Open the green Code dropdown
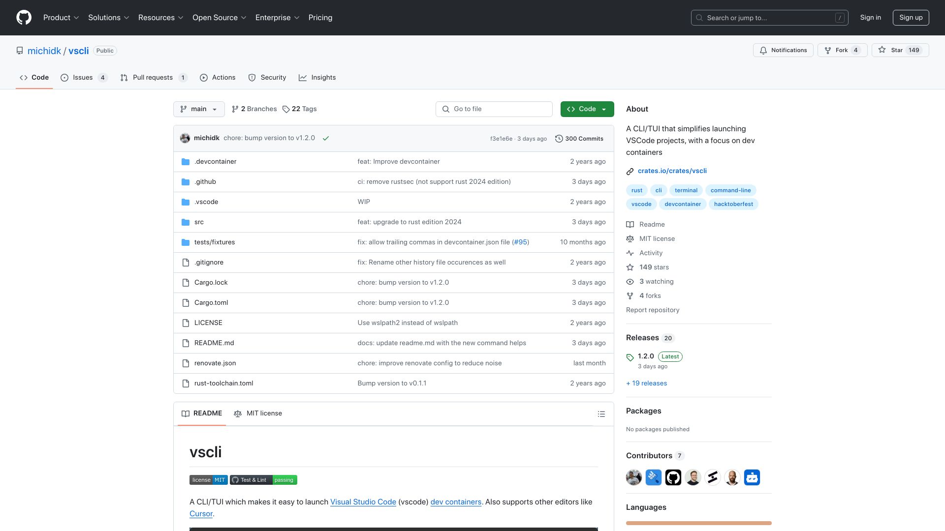The width and height of the screenshot is (945, 531). point(587,109)
